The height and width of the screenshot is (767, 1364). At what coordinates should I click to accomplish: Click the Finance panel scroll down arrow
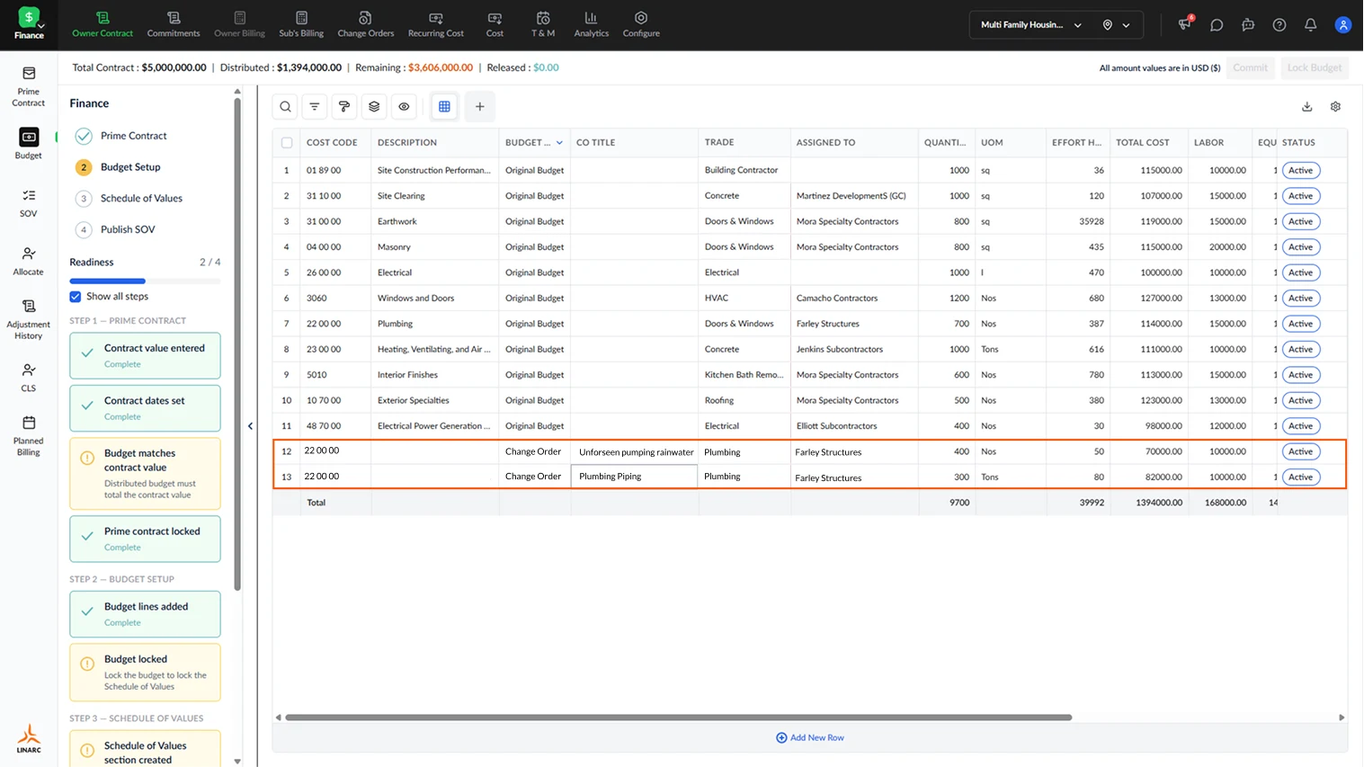[x=237, y=762]
